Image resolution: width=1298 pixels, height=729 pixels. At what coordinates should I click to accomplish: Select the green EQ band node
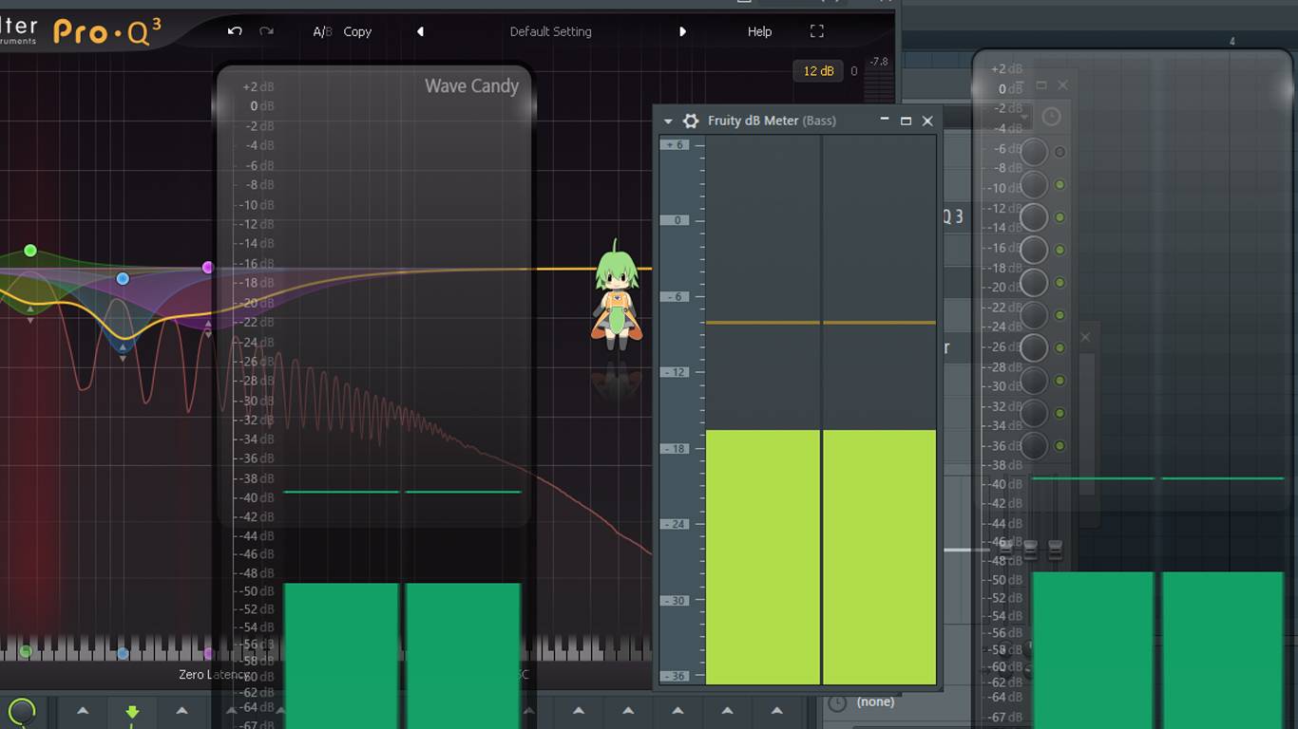[x=30, y=251]
